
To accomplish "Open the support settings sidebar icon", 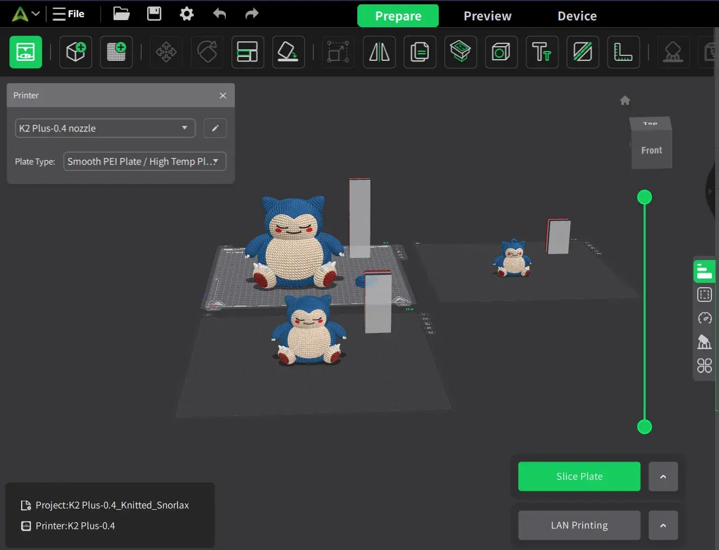I will [704, 342].
